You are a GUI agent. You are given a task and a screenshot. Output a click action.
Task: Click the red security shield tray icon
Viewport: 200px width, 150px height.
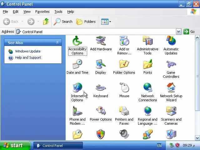point(177,145)
